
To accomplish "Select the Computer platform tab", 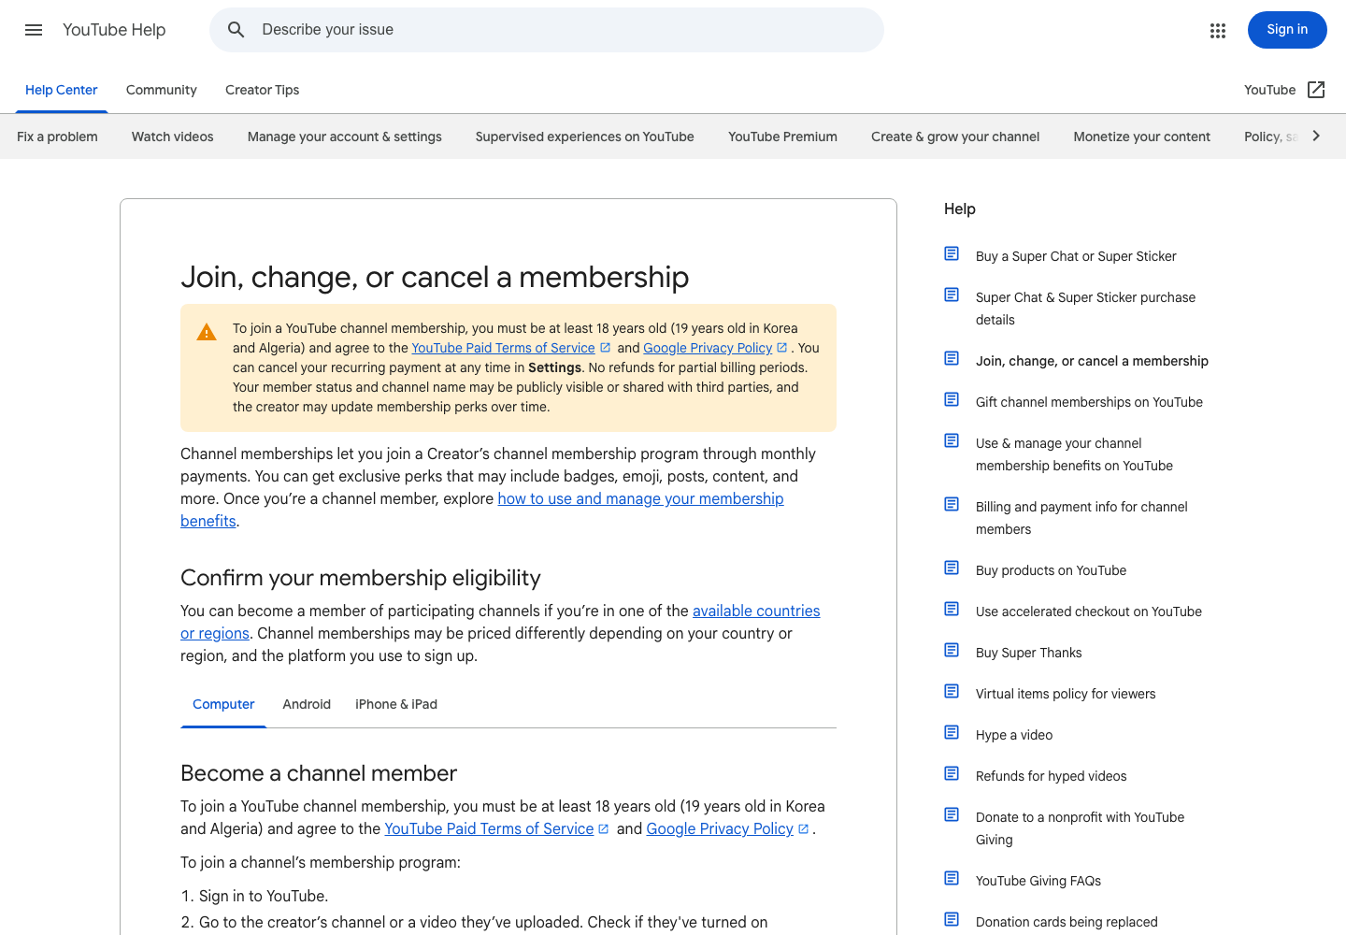I will click(223, 704).
